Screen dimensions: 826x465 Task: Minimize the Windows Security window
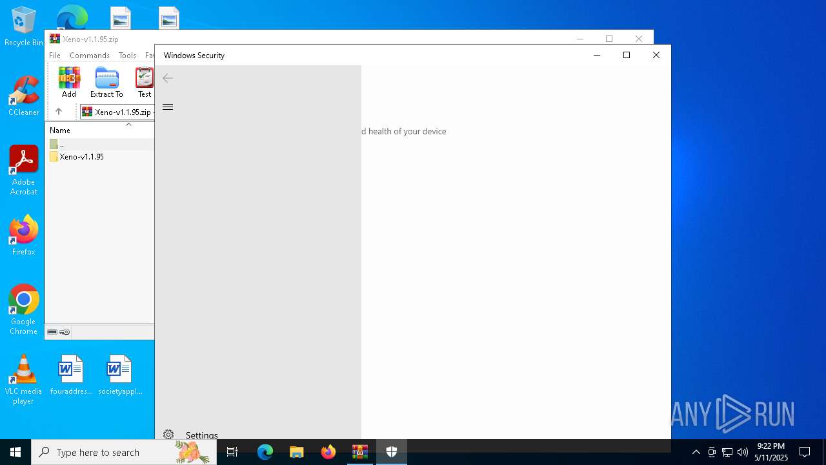click(597, 56)
